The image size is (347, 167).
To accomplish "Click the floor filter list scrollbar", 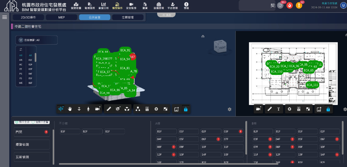I will [35, 57].
